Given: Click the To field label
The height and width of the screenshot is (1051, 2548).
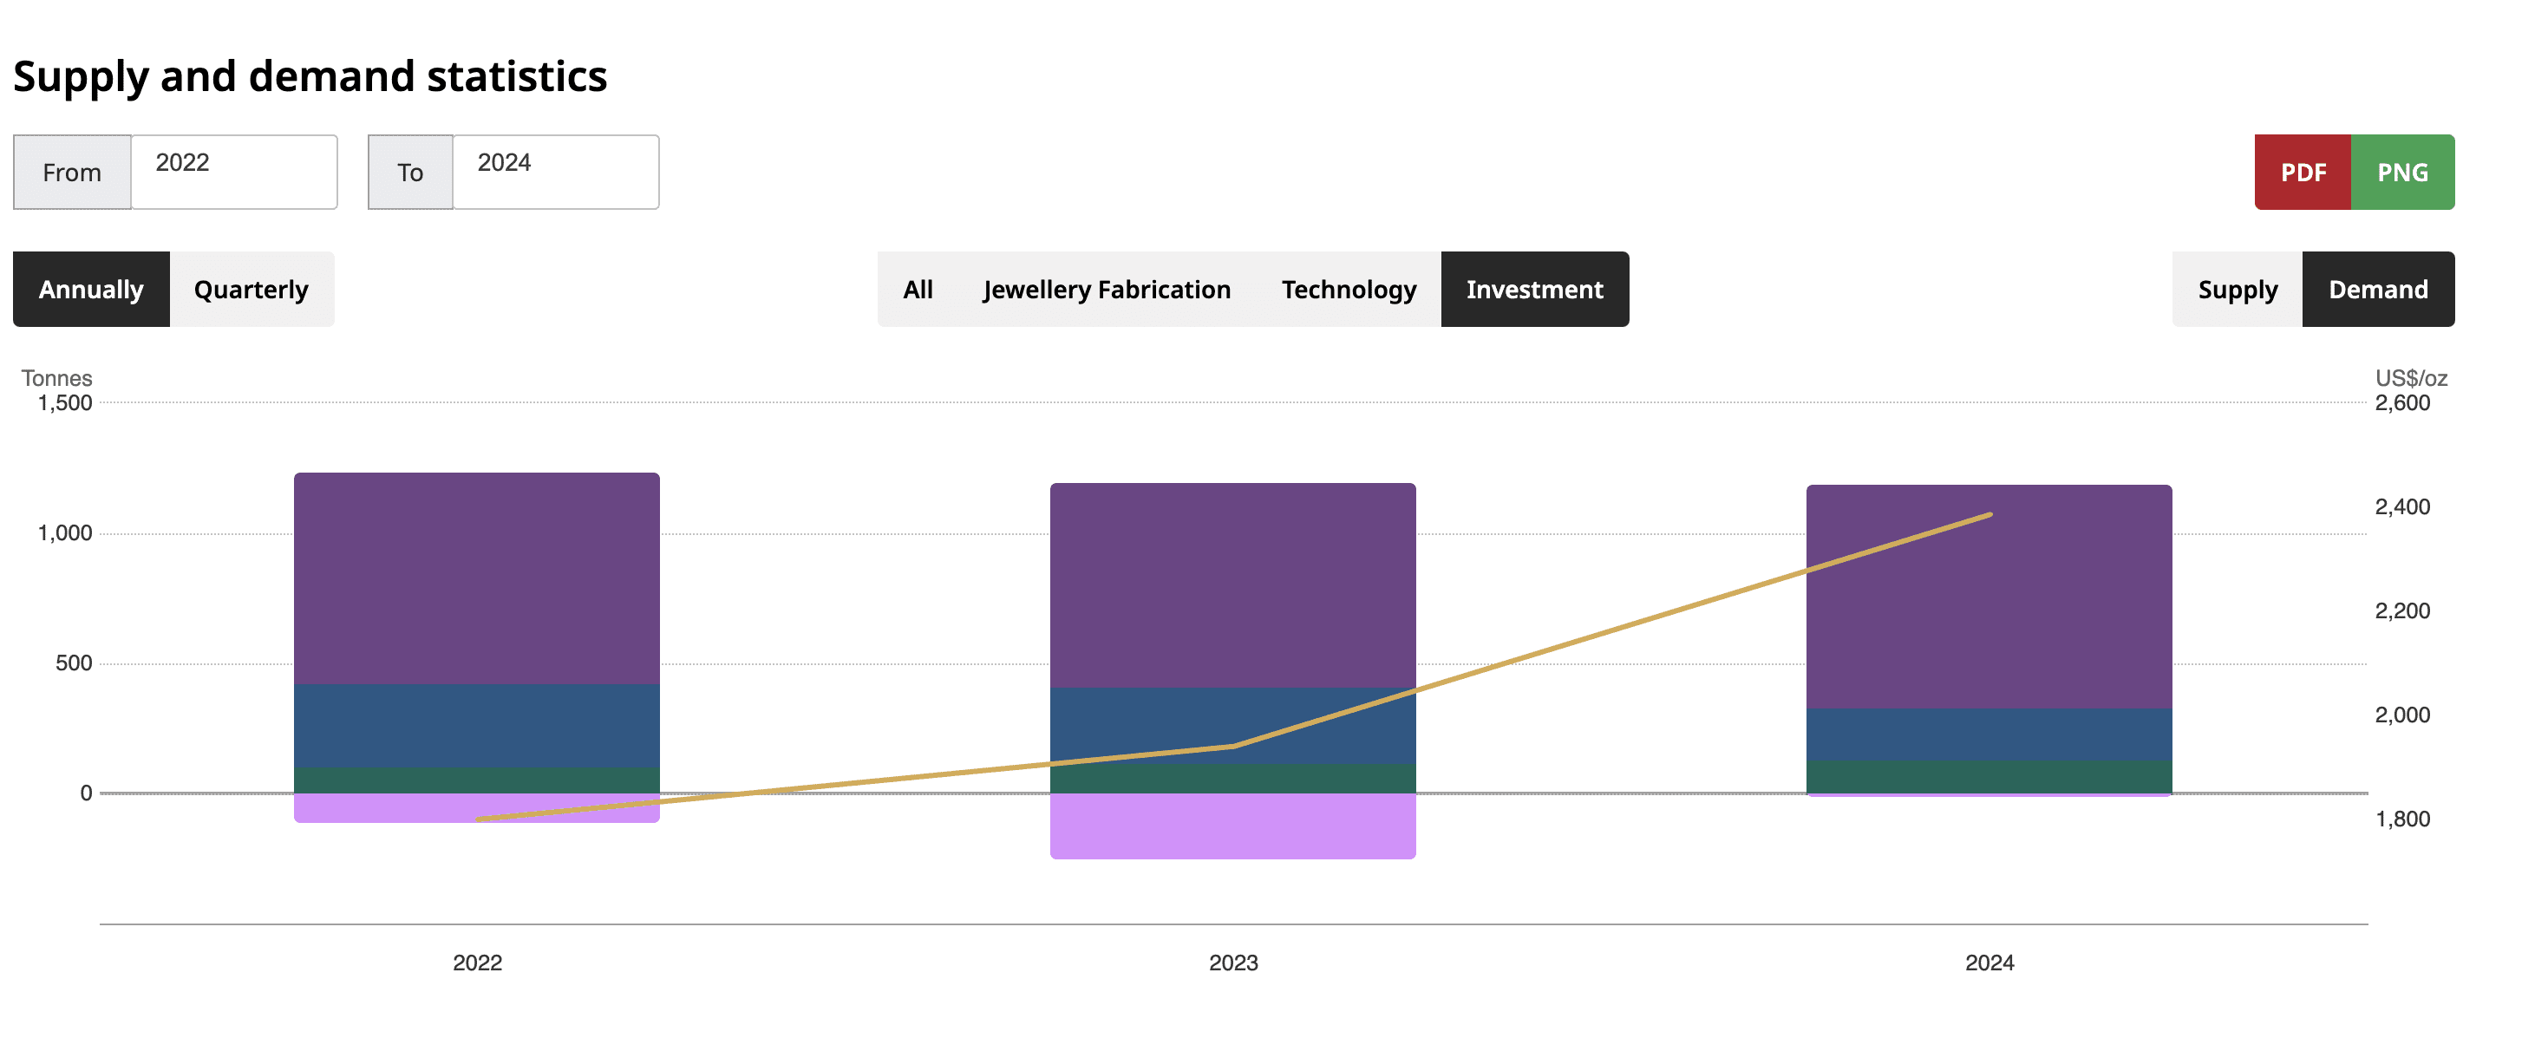Looking at the screenshot, I should 410,171.
